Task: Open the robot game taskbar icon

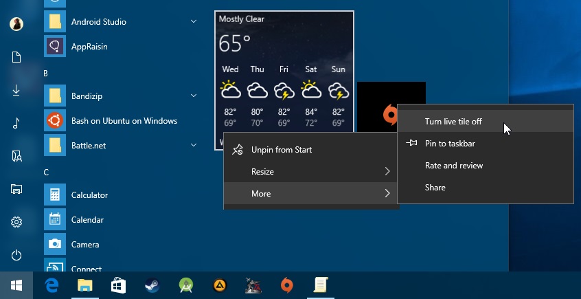Action: (x=253, y=286)
